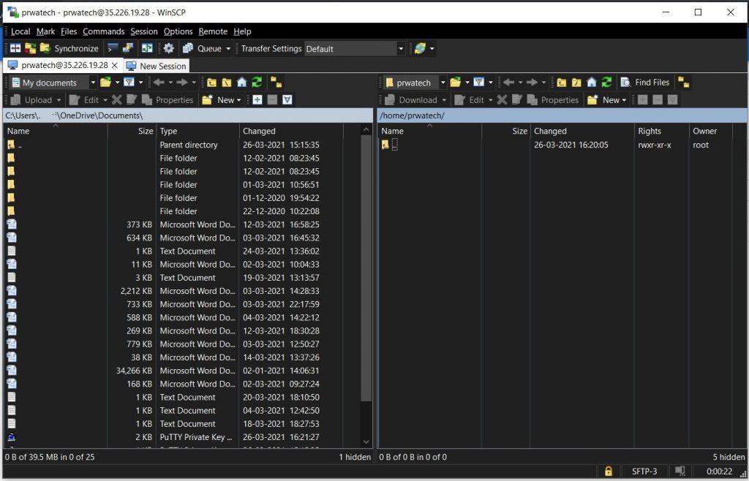
Task: Click the New button in remote panel
Action: [x=607, y=99]
